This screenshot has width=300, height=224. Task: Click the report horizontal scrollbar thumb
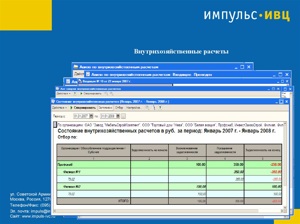click(x=157, y=211)
